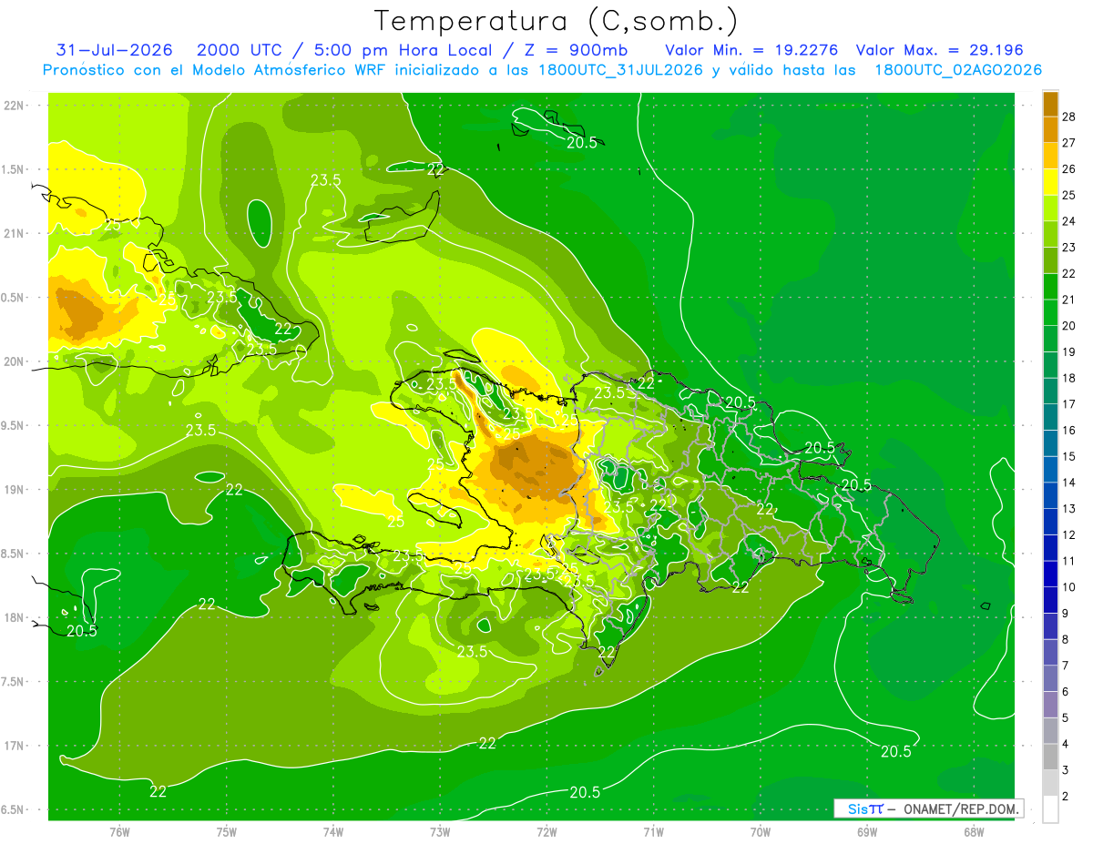Pick the legend swatch between 22 and 23
Screen dimensions: 1093x844
click(1050, 260)
